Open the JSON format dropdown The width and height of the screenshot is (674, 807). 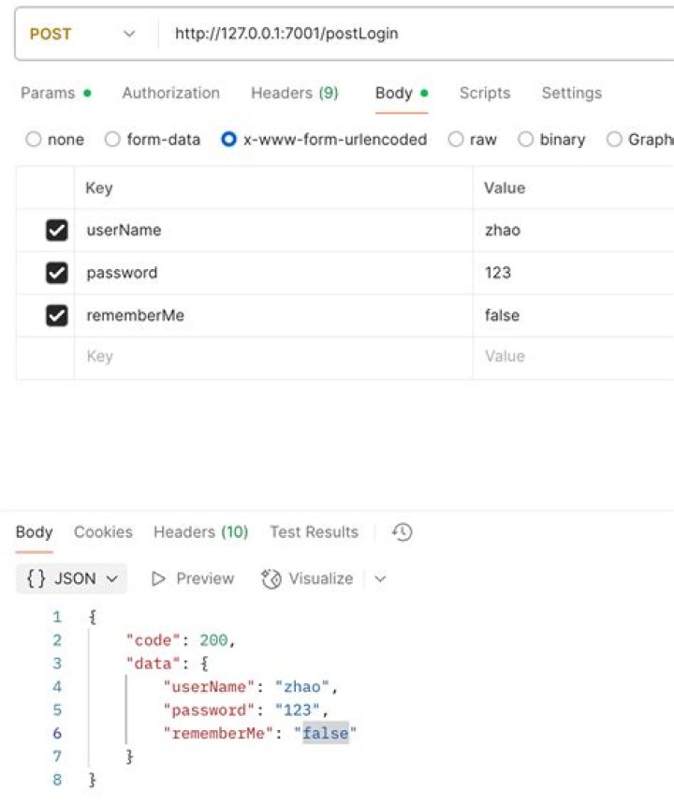click(71, 578)
